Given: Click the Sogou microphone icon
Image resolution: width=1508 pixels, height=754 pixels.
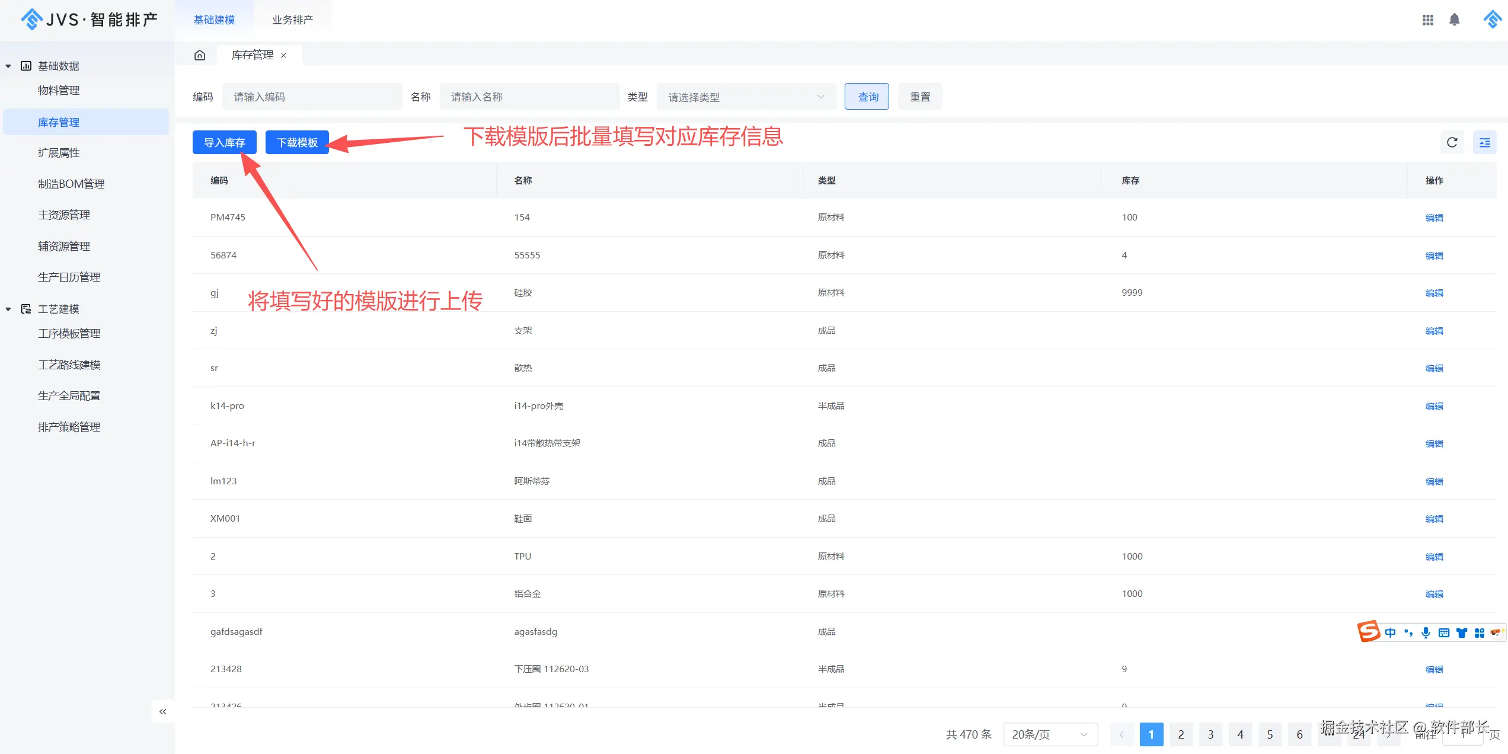Looking at the screenshot, I should click(1426, 632).
